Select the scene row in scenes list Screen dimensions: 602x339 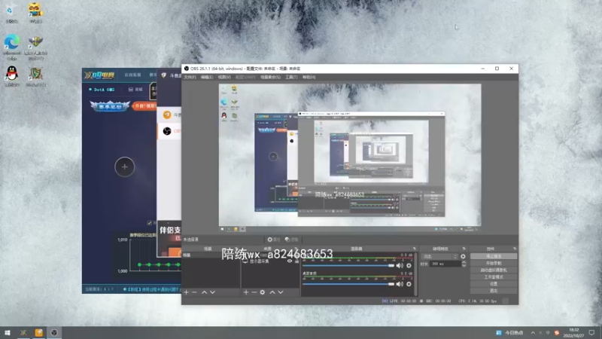click(211, 255)
